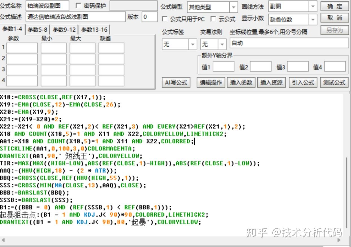Click the code line starting with BBQ:=CROSS
The image size is (351, 247).
click(x=69, y=178)
